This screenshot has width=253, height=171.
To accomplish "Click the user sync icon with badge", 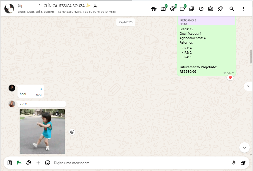I will point(173,9).
